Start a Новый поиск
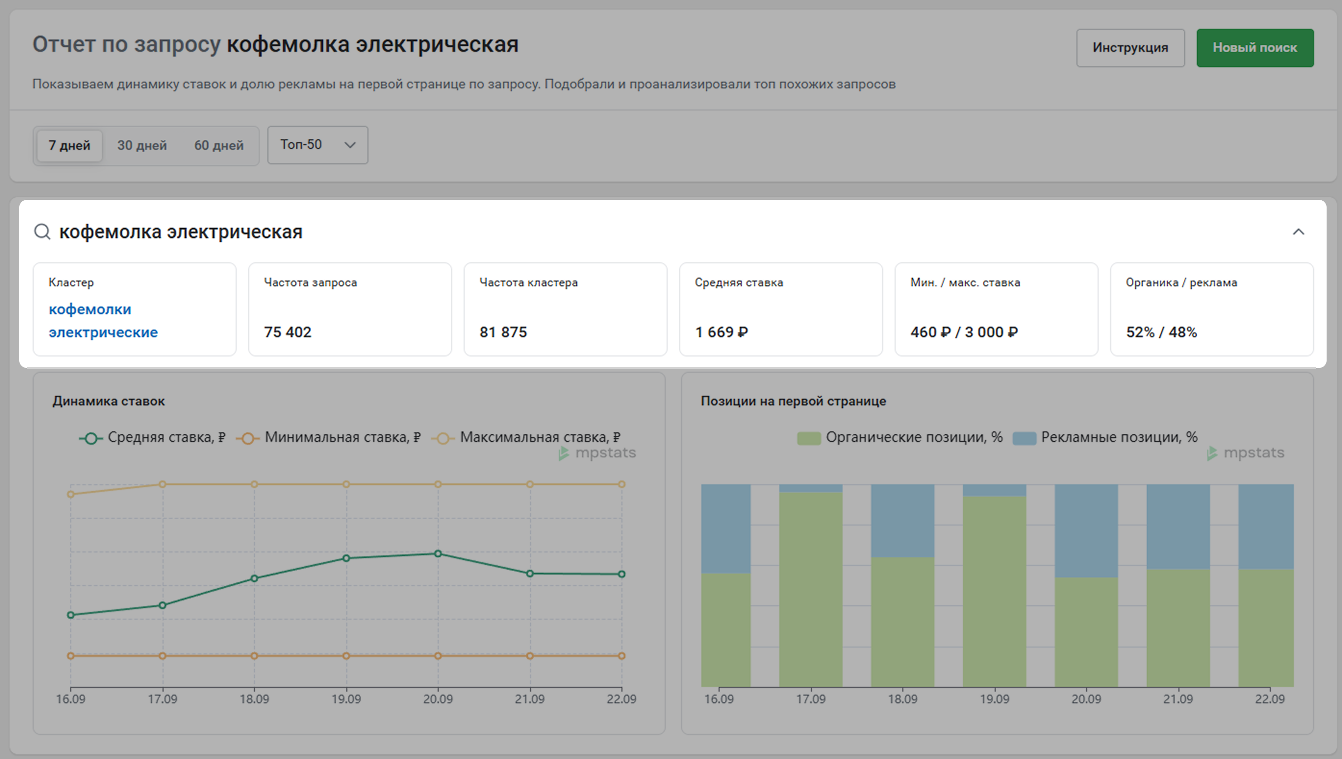Screen dimensions: 1342x759 (x=1254, y=48)
